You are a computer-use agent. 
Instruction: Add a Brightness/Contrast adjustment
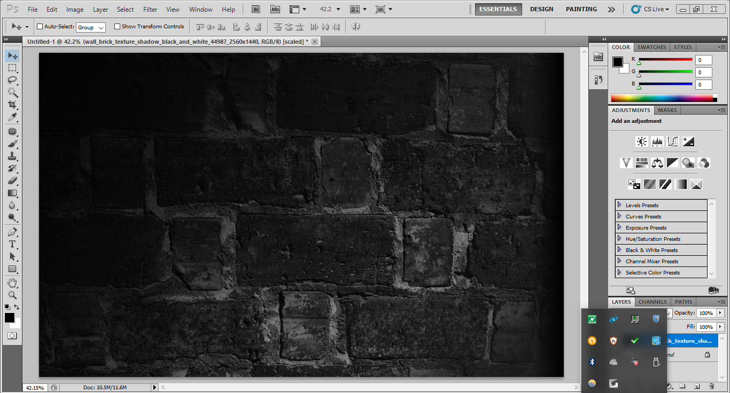coord(642,142)
